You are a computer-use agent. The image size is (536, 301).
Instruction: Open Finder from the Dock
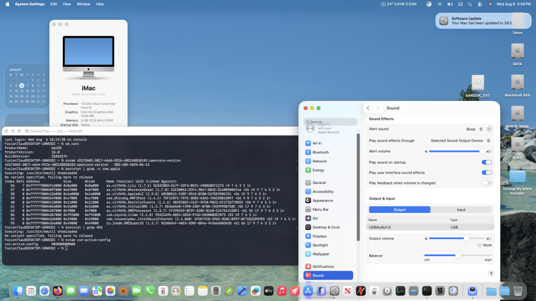tap(18, 291)
